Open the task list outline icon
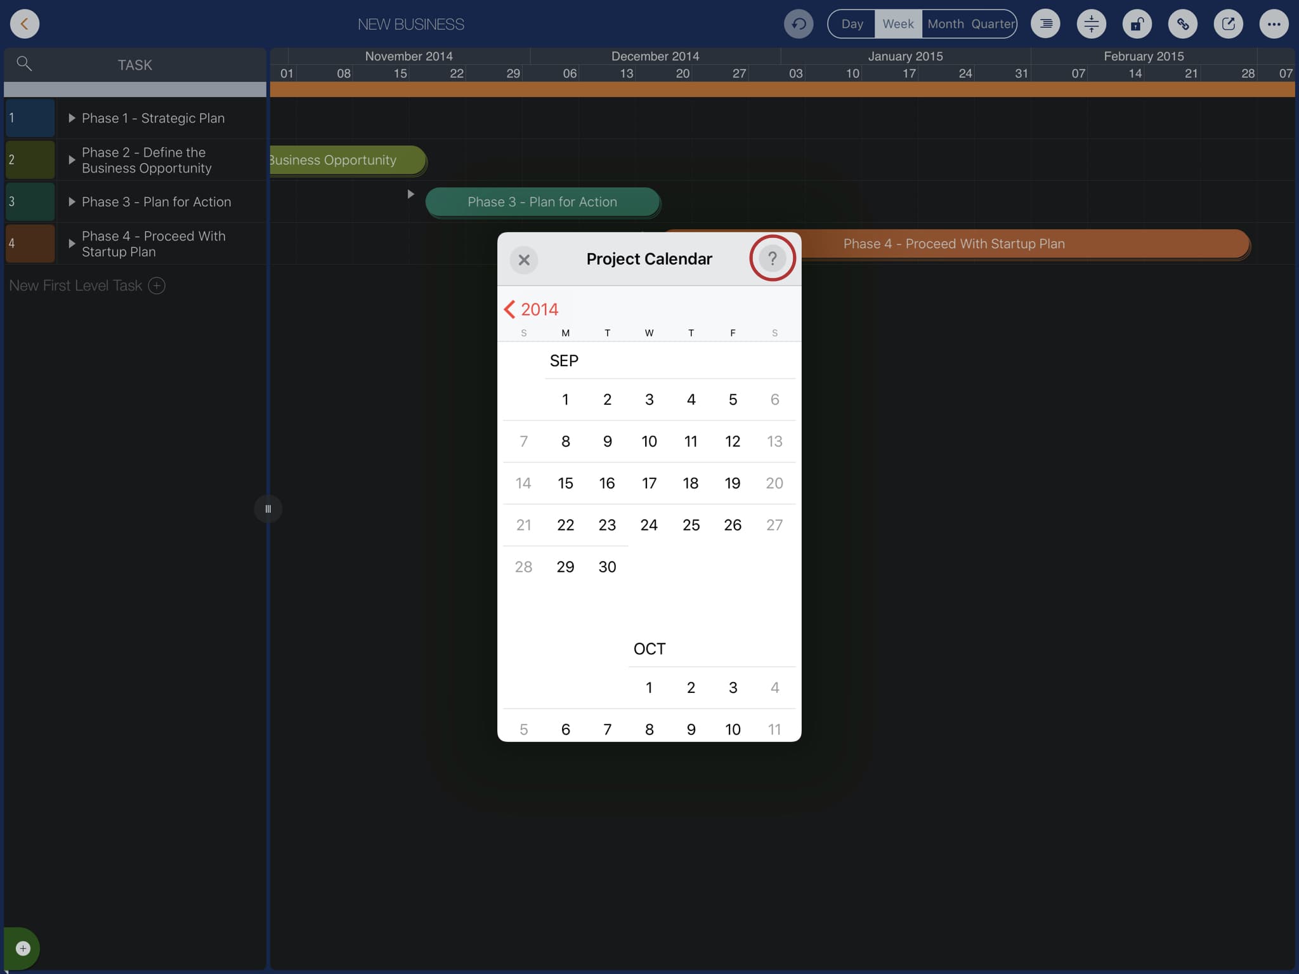 1046,24
